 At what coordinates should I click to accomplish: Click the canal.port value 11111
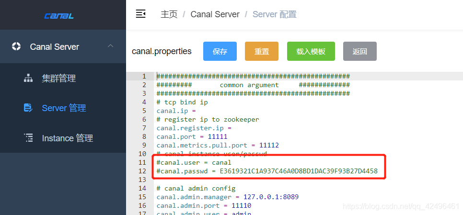click(218, 136)
